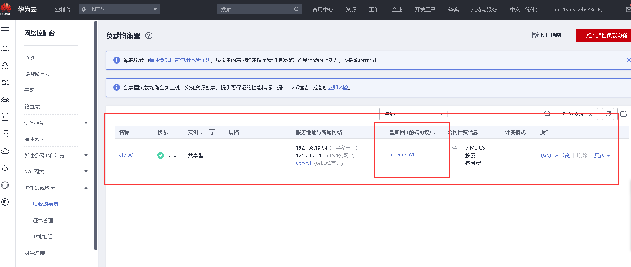Expand the 标签搜索 tag search panel
The height and width of the screenshot is (267, 631).
(578, 114)
